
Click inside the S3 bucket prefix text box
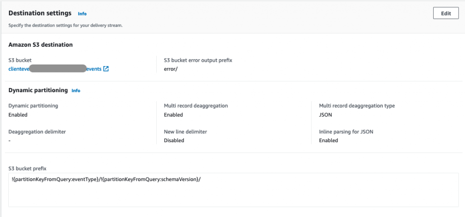[x=233, y=190]
